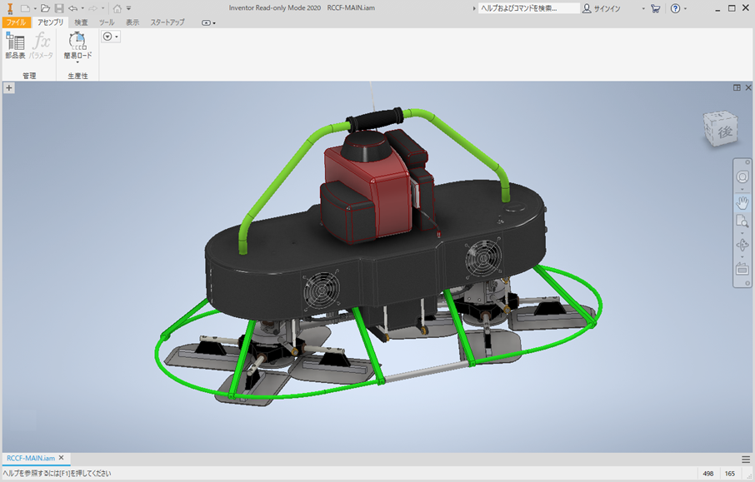This screenshot has height=482, width=755.
Task: Open the undo history dropdown
Action: point(82,8)
